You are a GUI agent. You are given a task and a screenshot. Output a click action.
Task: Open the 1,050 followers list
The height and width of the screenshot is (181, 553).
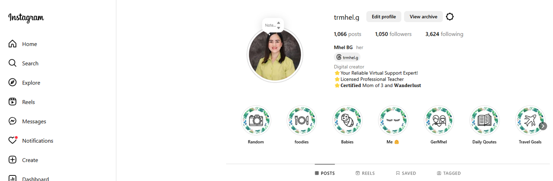pyautogui.click(x=393, y=34)
